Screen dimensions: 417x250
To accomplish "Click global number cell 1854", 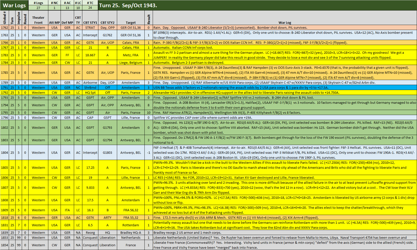I will pyautogui.click(x=5, y=245).
